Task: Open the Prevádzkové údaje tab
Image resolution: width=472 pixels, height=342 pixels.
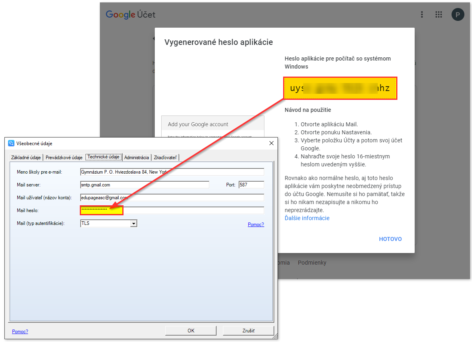Action: [x=64, y=158]
